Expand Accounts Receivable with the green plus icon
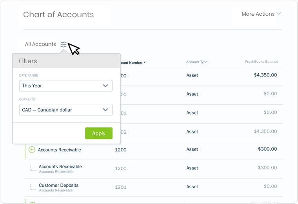This screenshot has width=298, height=204. (32, 149)
